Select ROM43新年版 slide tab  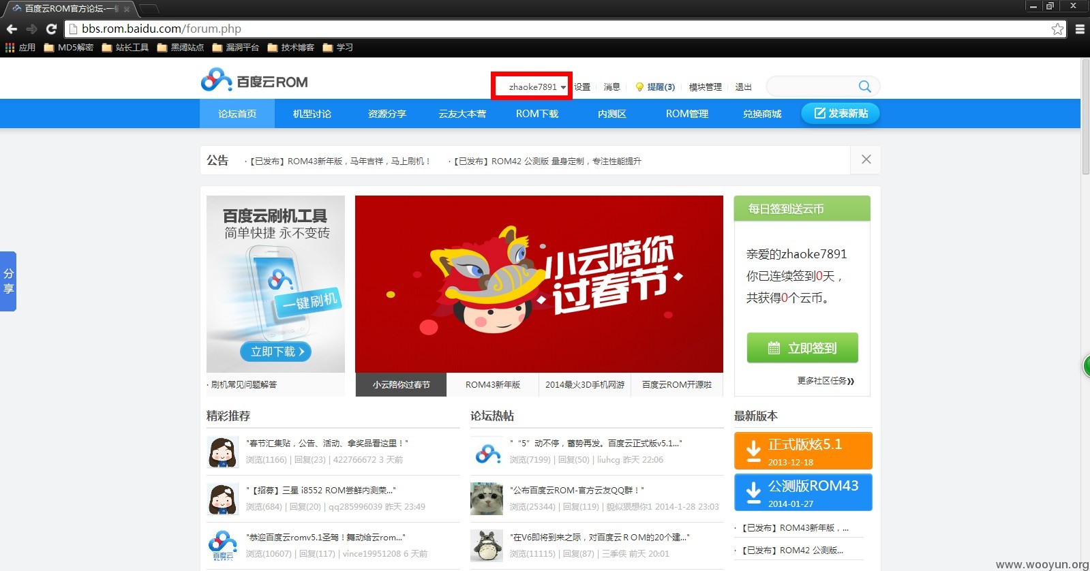pos(493,385)
